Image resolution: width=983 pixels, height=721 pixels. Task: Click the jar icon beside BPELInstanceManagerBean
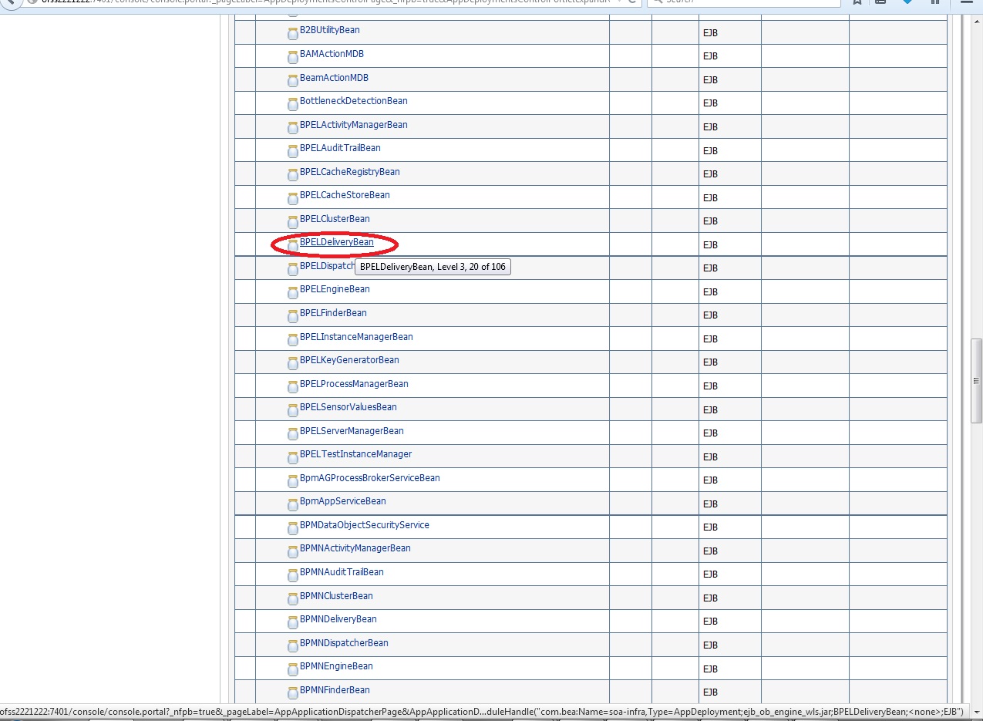pos(293,340)
